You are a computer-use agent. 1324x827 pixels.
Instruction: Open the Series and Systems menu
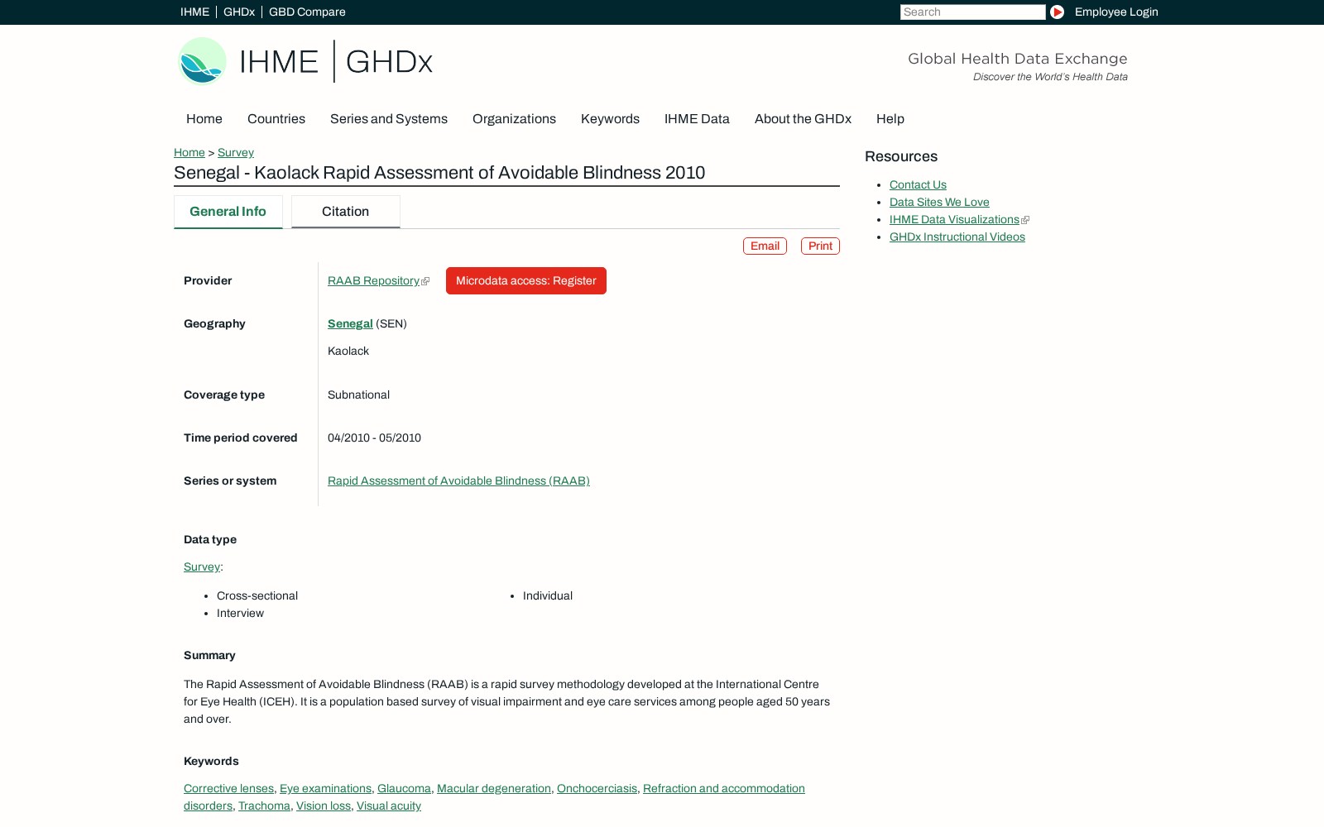pos(389,119)
